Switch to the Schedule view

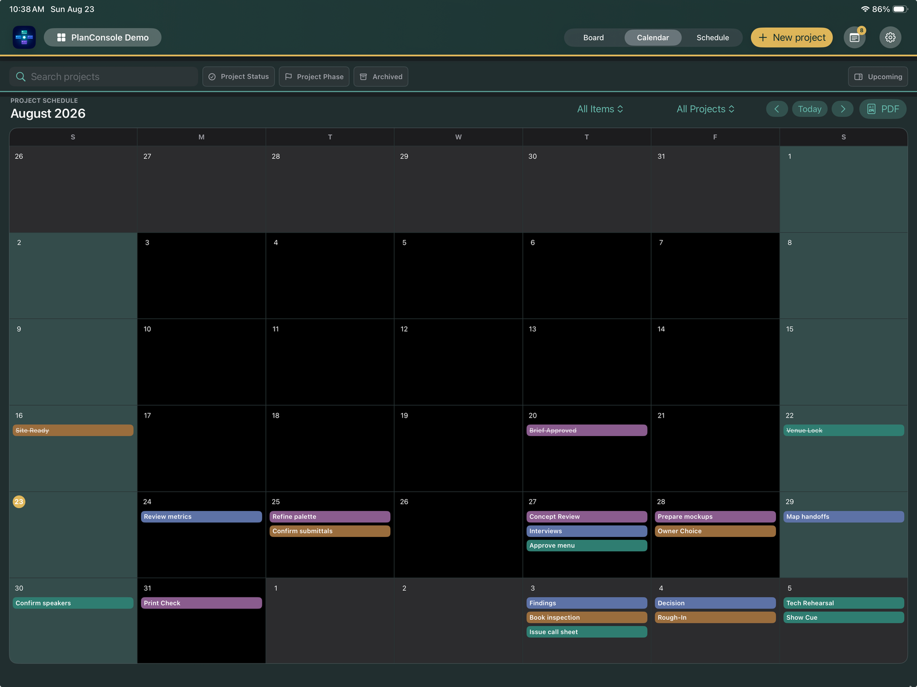point(712,37)
